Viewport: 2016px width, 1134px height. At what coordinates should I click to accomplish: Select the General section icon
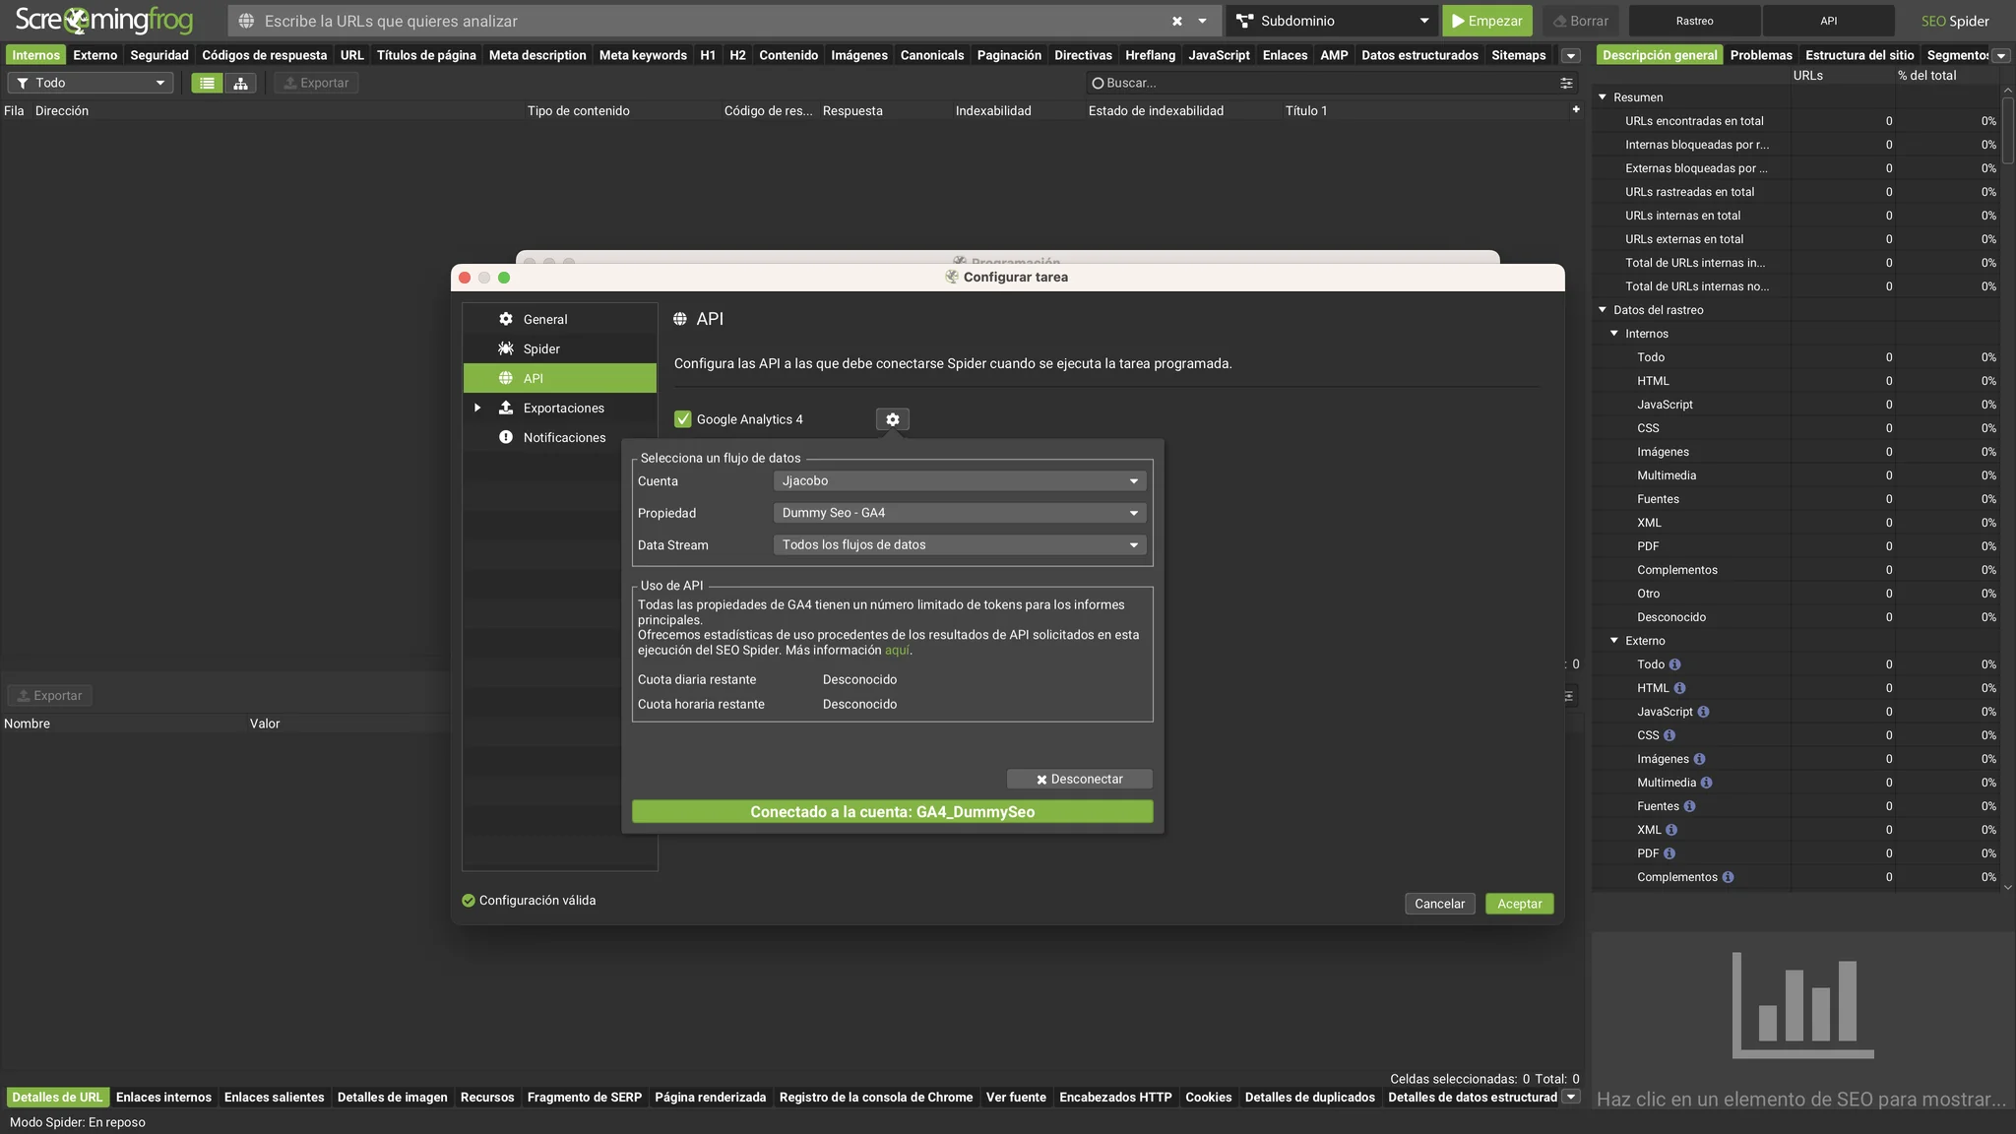tap(506, 319)
